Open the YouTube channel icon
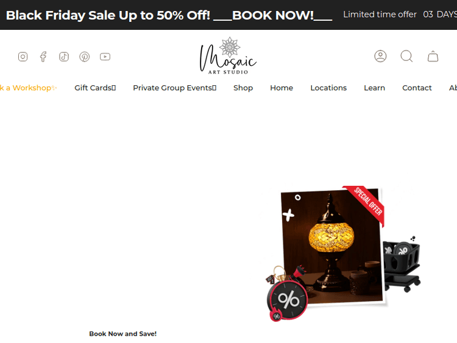The width and height of the screenshot is (457, 343). tap(105, 57)
